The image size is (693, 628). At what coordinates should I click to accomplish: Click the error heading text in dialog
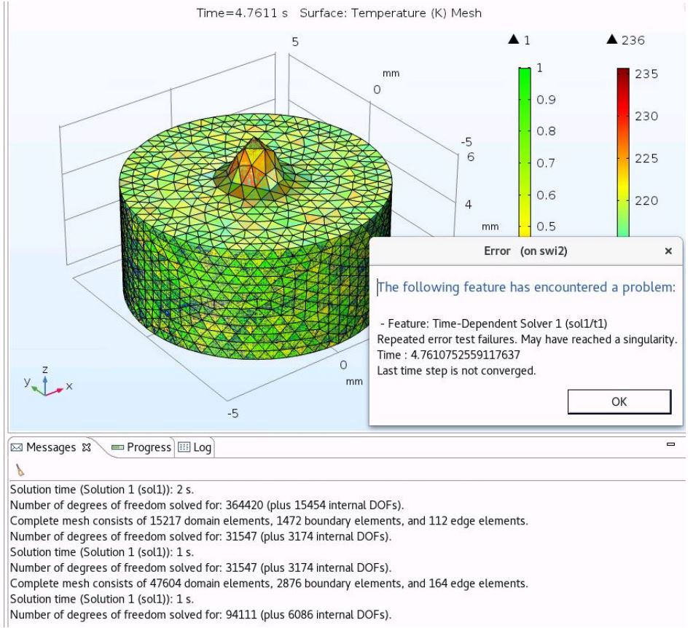tap(526, 287)
